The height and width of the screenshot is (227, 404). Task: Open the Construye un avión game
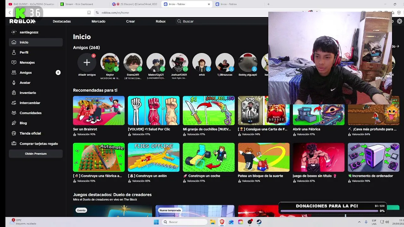pyautogui.click(x=154, y=157)
